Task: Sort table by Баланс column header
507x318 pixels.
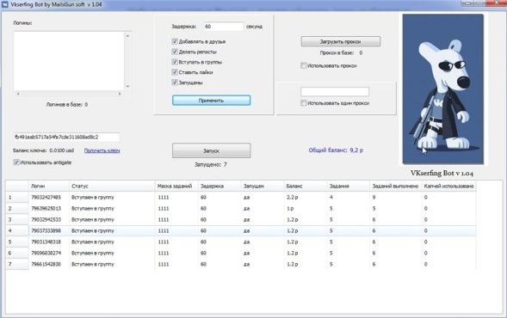Action: tap(305, 186)
